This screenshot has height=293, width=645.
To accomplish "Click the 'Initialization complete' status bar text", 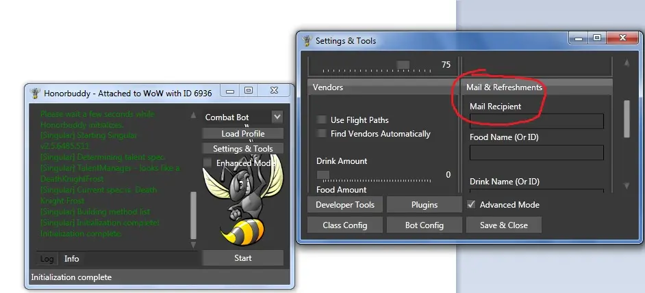I will 71,277.
